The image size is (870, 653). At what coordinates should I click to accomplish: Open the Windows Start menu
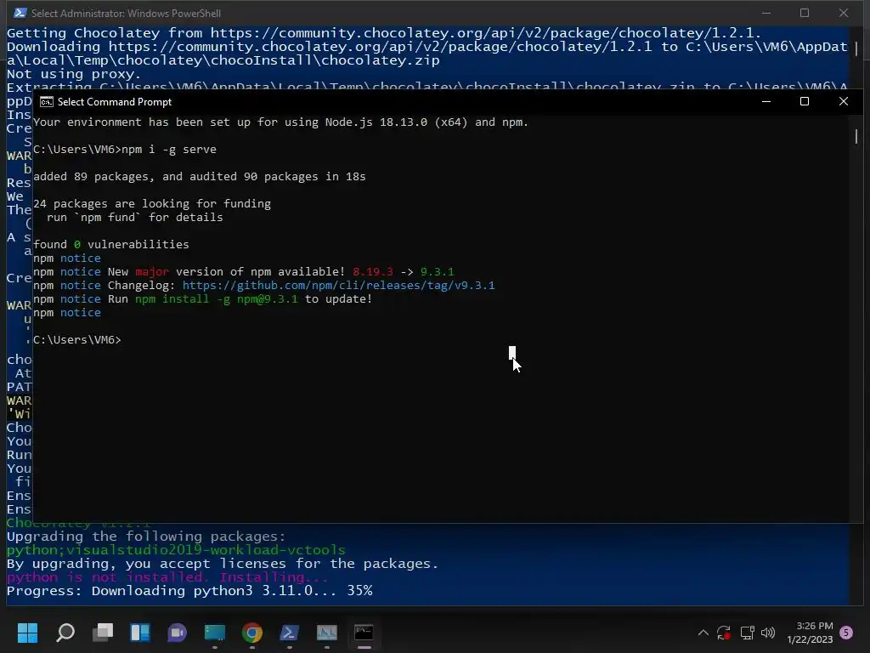pos(27,633)
